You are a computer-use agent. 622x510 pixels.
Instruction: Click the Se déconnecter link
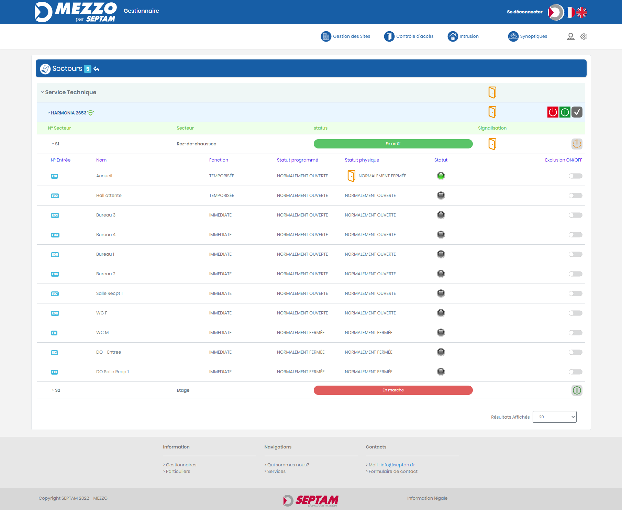[524, 12]
